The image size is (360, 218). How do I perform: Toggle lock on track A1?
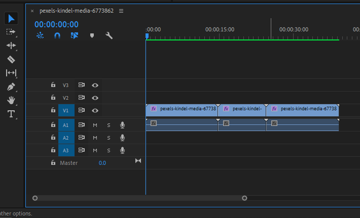pyautogui.click(x=53, y=124)
